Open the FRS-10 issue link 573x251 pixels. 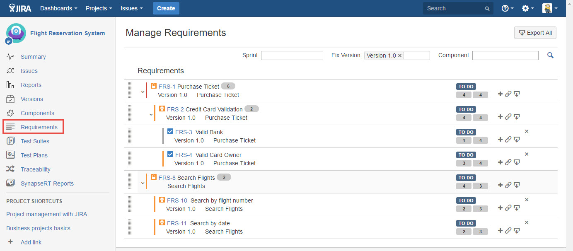pos(177,200)
